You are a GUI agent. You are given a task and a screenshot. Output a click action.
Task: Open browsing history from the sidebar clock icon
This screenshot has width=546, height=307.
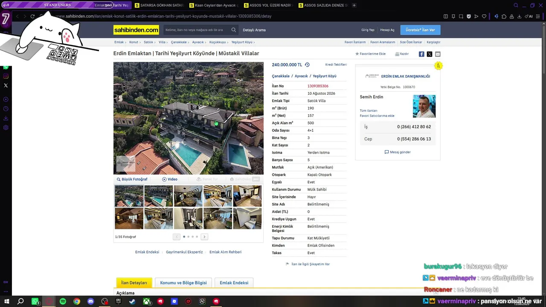point(6,109)
